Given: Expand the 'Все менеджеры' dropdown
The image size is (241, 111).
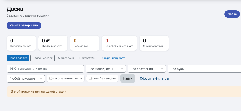Looking at the screenshot, I should (x=106, y=69).
